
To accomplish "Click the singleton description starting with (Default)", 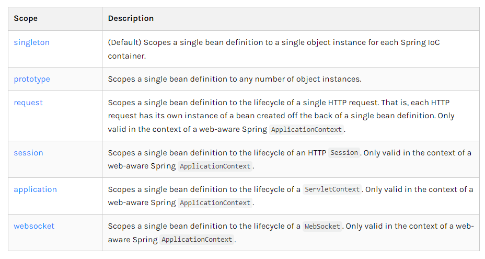I will (x=274, y=49).
